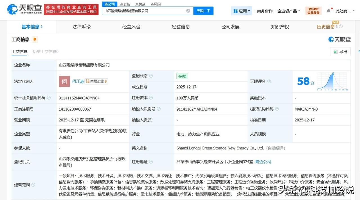Click 2025-12-17 value beside 成立日期
This screenshot has width=360, height=200.
[186, 87]
